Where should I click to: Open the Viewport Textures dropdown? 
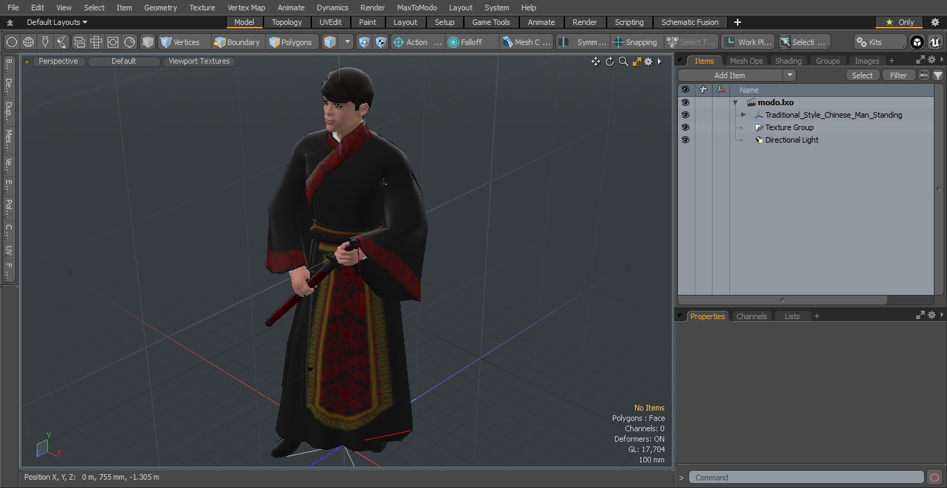point(199,61)
